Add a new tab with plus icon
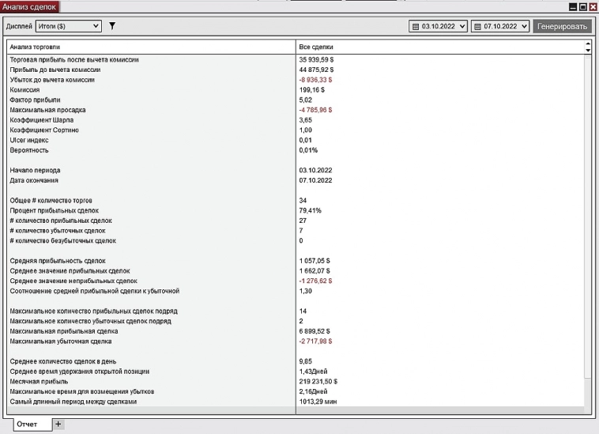The height and width of the screenshot is (434, 599). pyautogui.click(x=58, y=425)
